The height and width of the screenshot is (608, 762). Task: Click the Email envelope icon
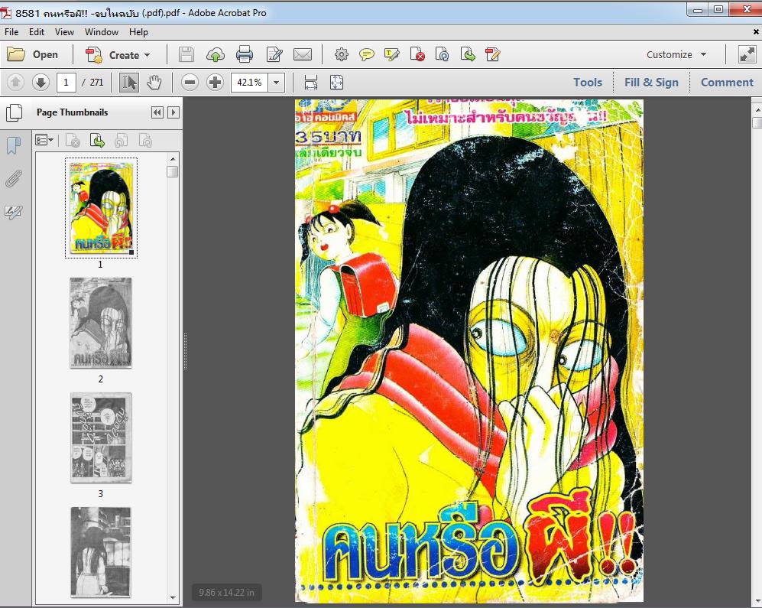click(x=302, y=54)
